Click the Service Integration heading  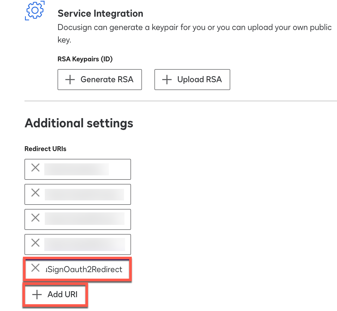(x=100, y=13)
